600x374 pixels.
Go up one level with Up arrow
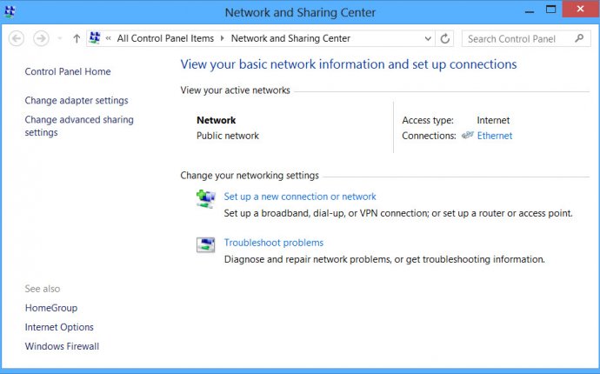[x=77, y=38]
